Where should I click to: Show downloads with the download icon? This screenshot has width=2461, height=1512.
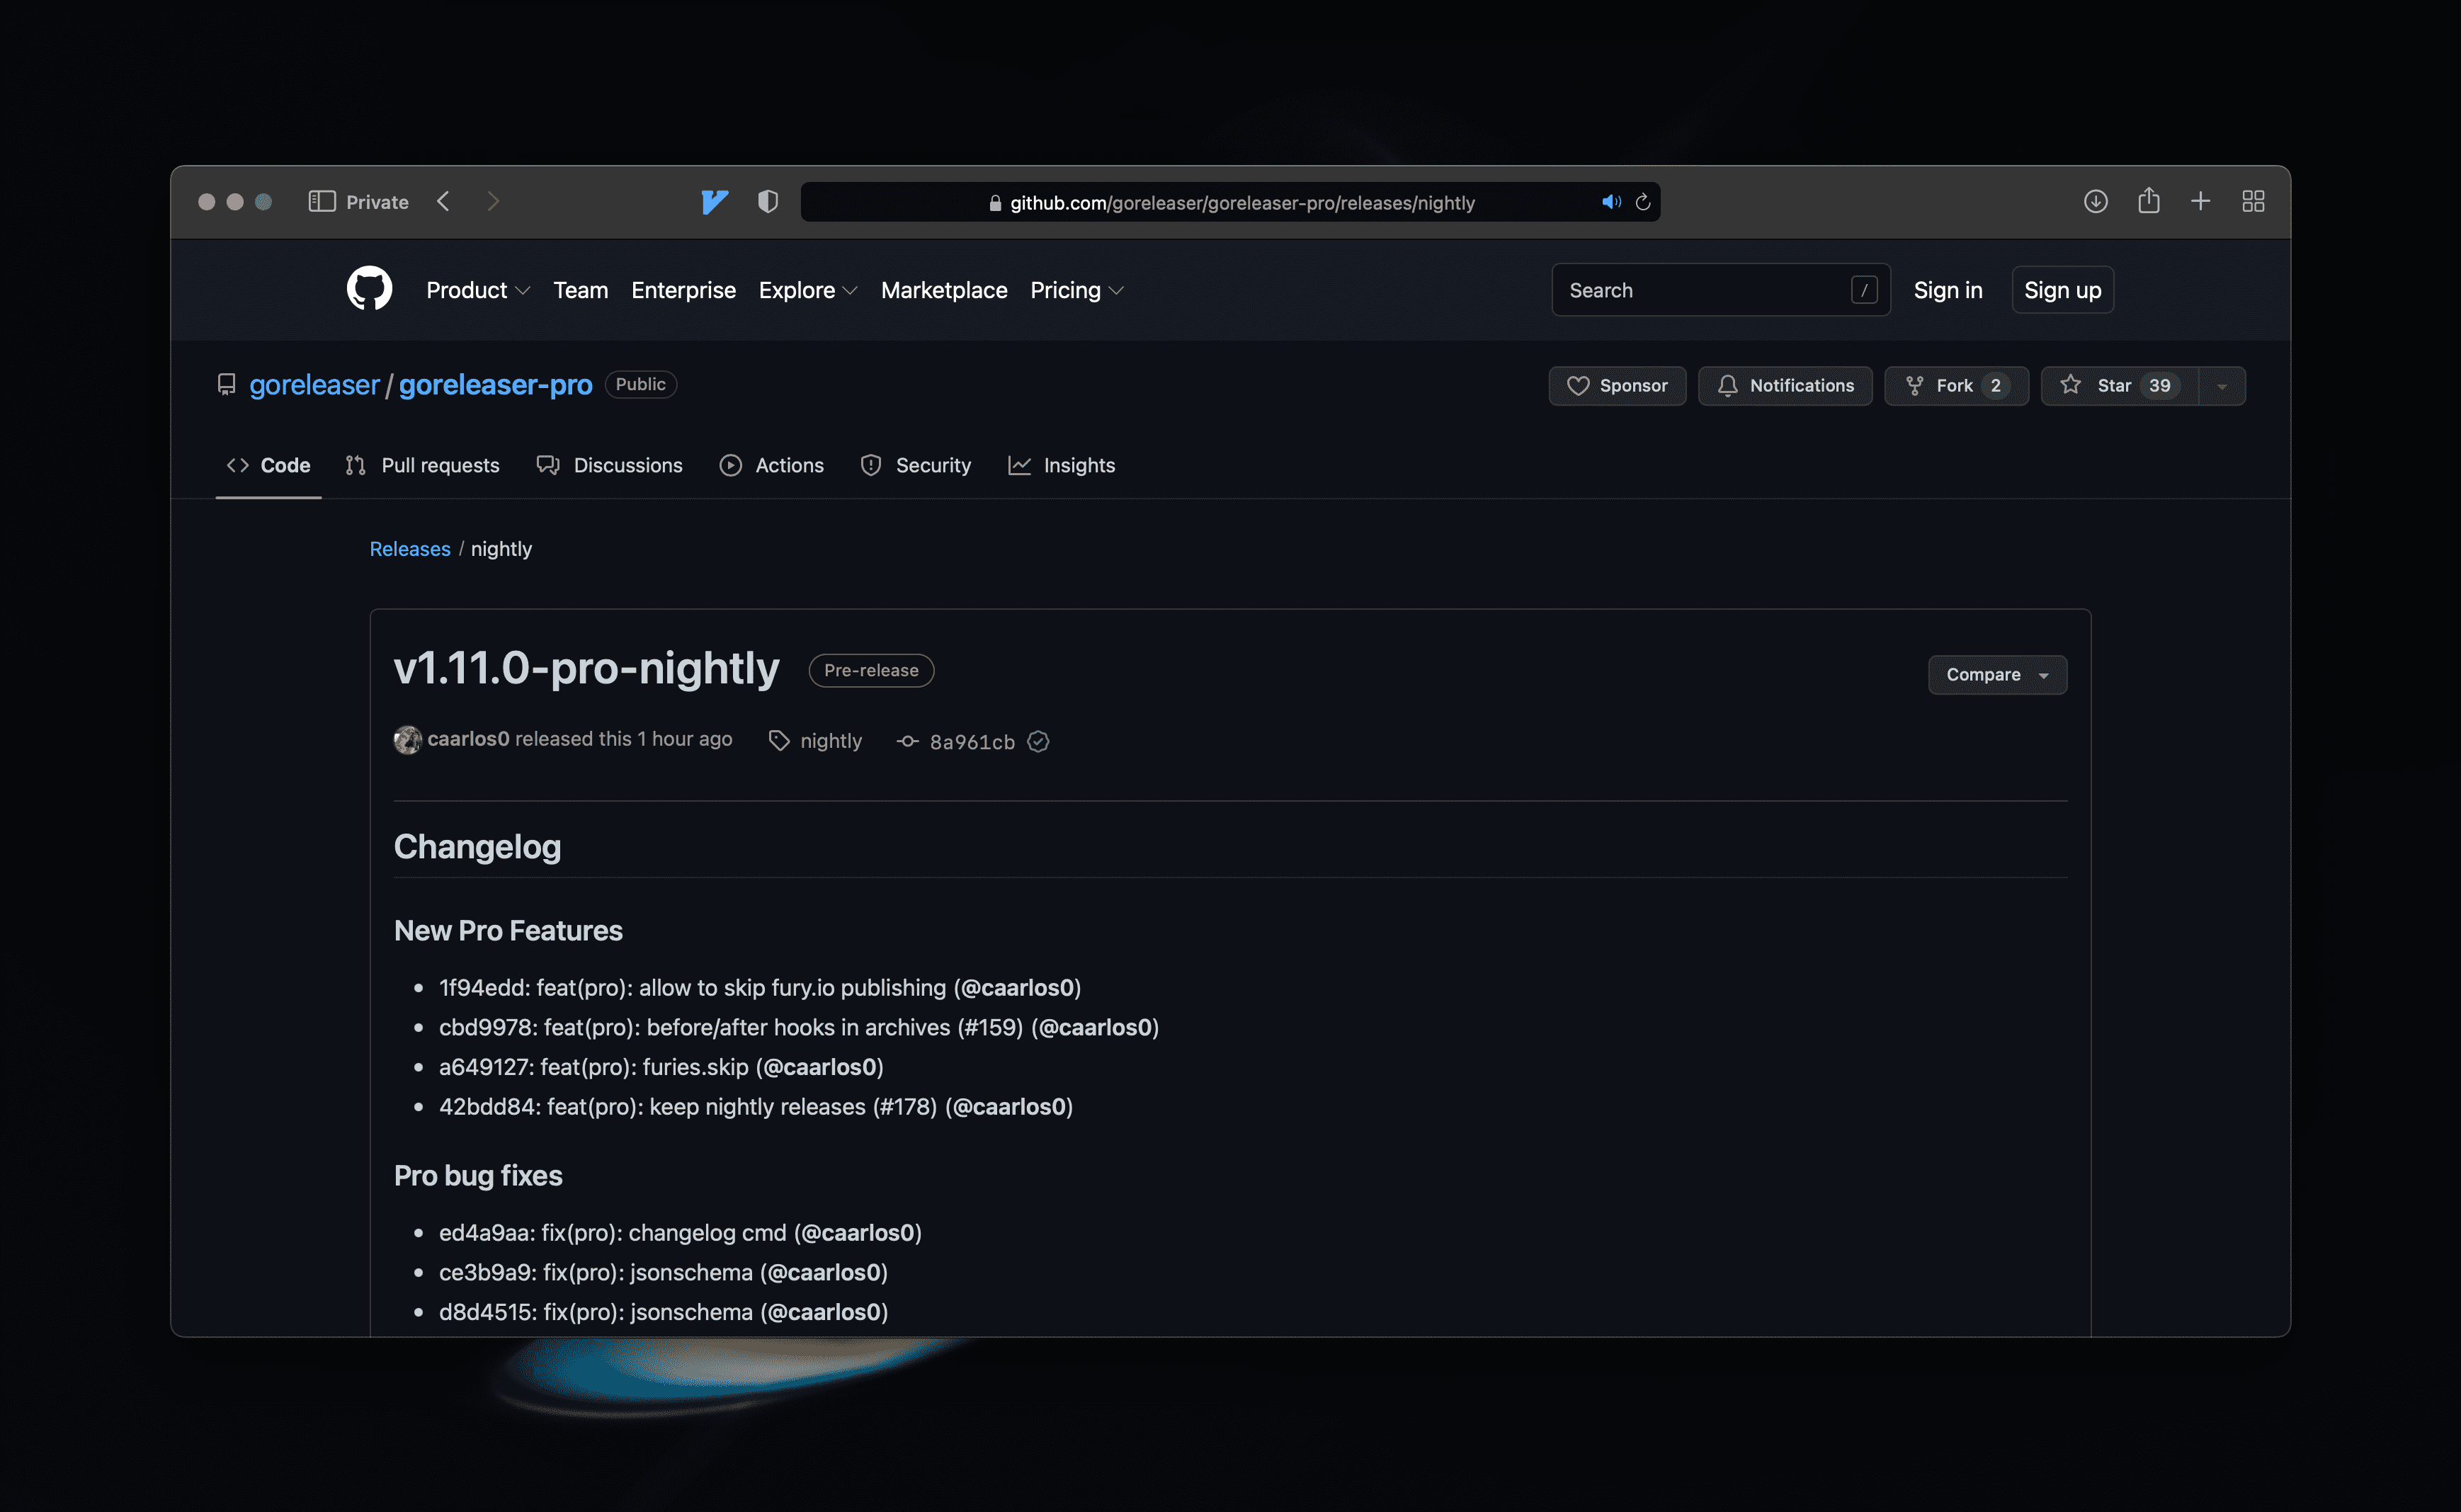(2096, 202)
